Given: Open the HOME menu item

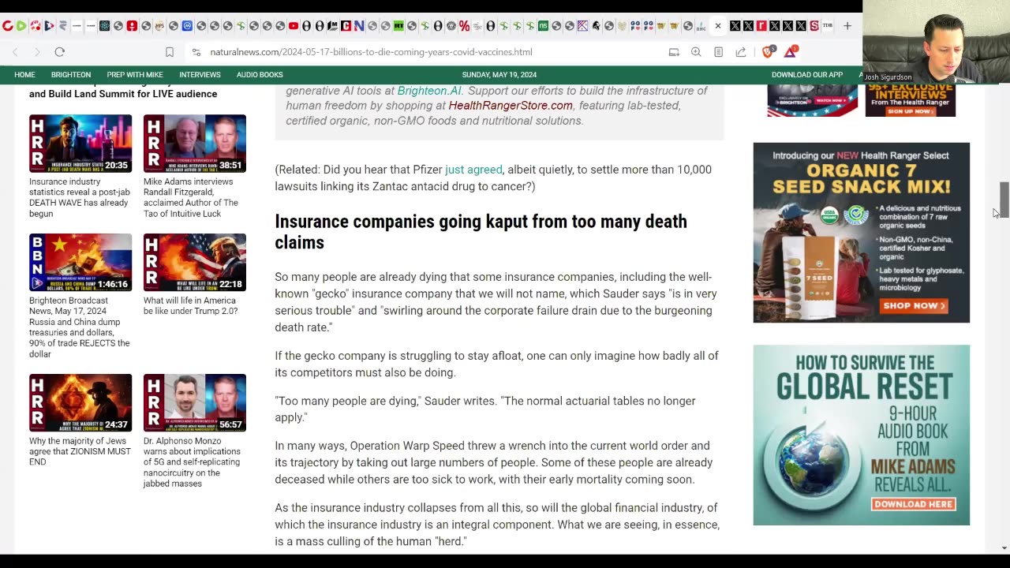Looking at the screenshot, I should (x=24, y=75).
